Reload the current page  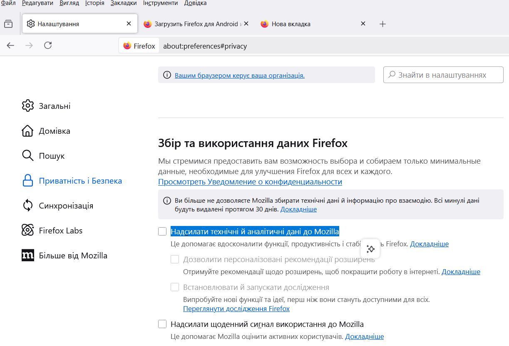point(48,46)
